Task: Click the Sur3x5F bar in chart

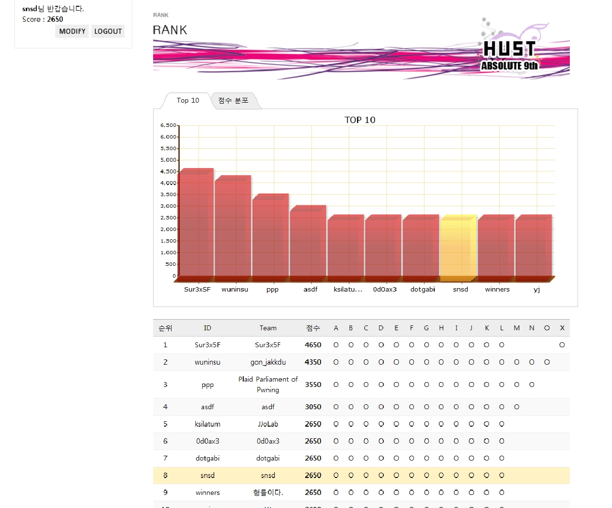Action: point(195,225)
